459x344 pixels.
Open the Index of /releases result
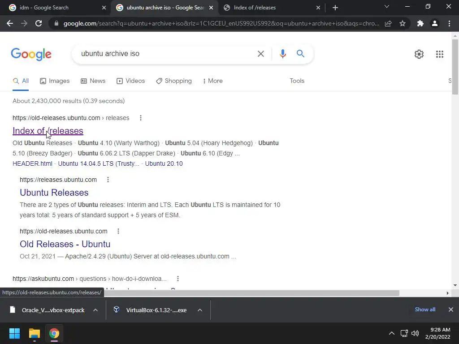[x=48, y=131]
